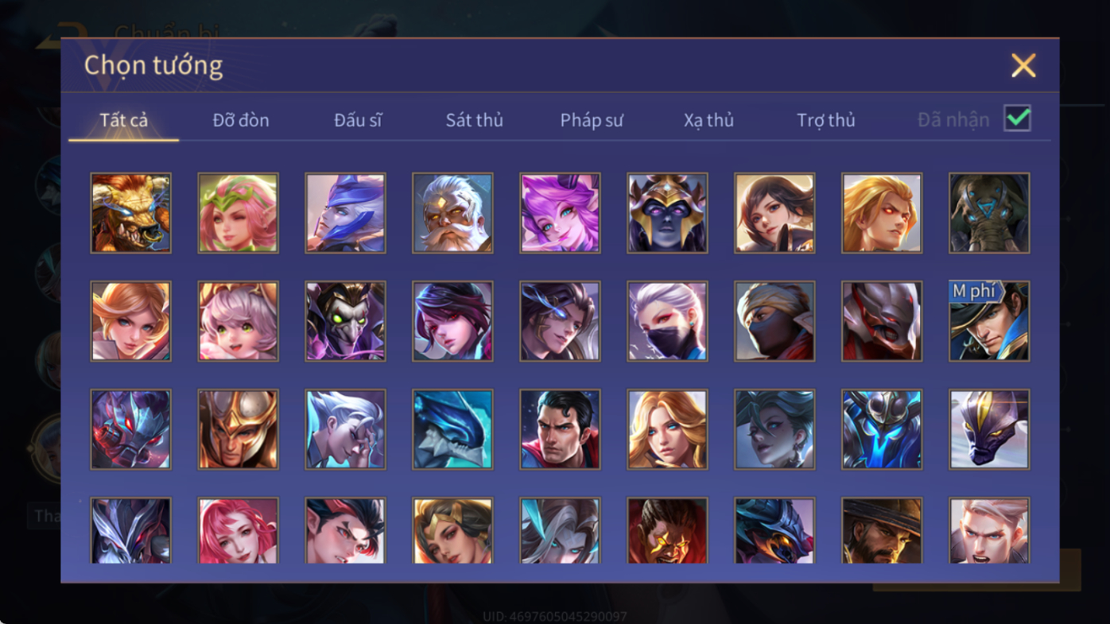Select the purple-haired cat-ear girl portrait
Screen dimensions: 1110x624
click(x=560, y=213)
